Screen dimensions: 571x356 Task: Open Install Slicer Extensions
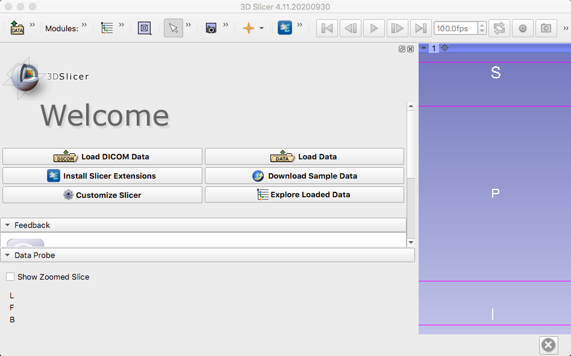click(102, 176)
